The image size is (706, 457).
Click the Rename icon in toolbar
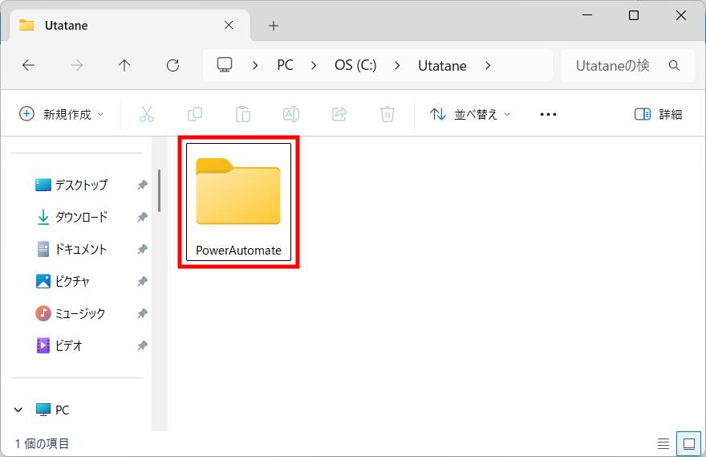tap(291, 114)
